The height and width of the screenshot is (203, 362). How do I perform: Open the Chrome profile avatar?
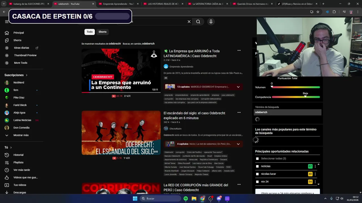(351, 12)
